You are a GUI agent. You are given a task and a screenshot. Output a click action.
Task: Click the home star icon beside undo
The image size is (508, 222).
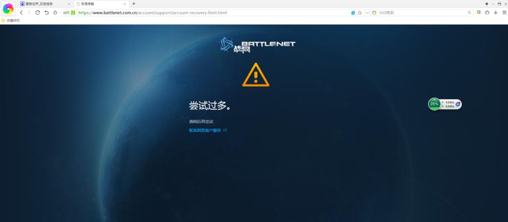click(56, 13)
